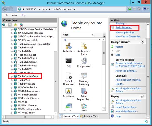
Task: Expand the TadbirNG.Api tree node
Action: point(12,48)
